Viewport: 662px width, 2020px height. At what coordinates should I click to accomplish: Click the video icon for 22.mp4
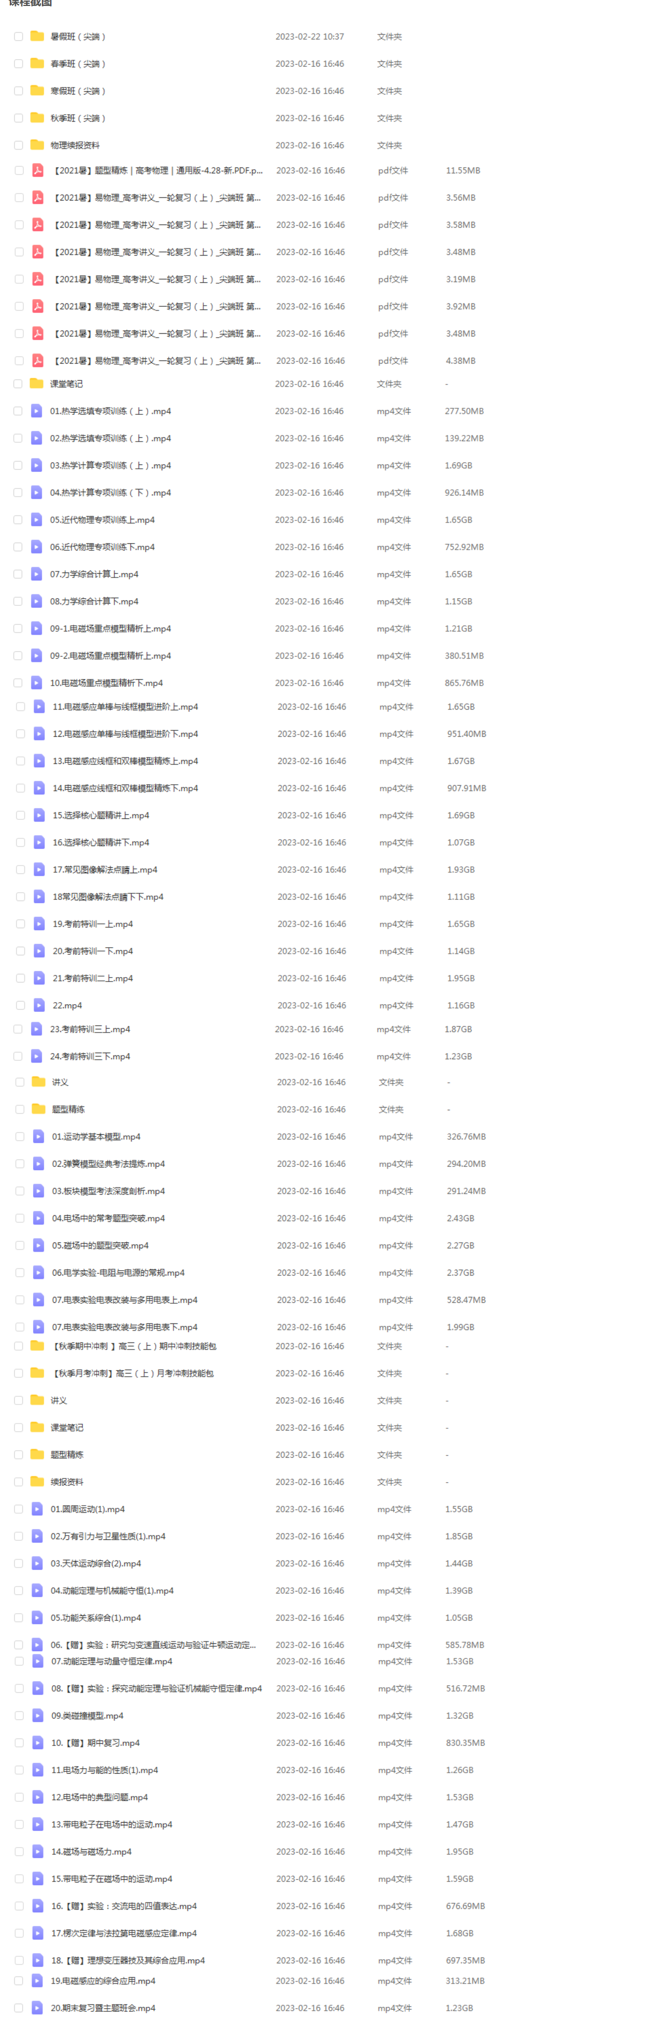click(39, 1005)
